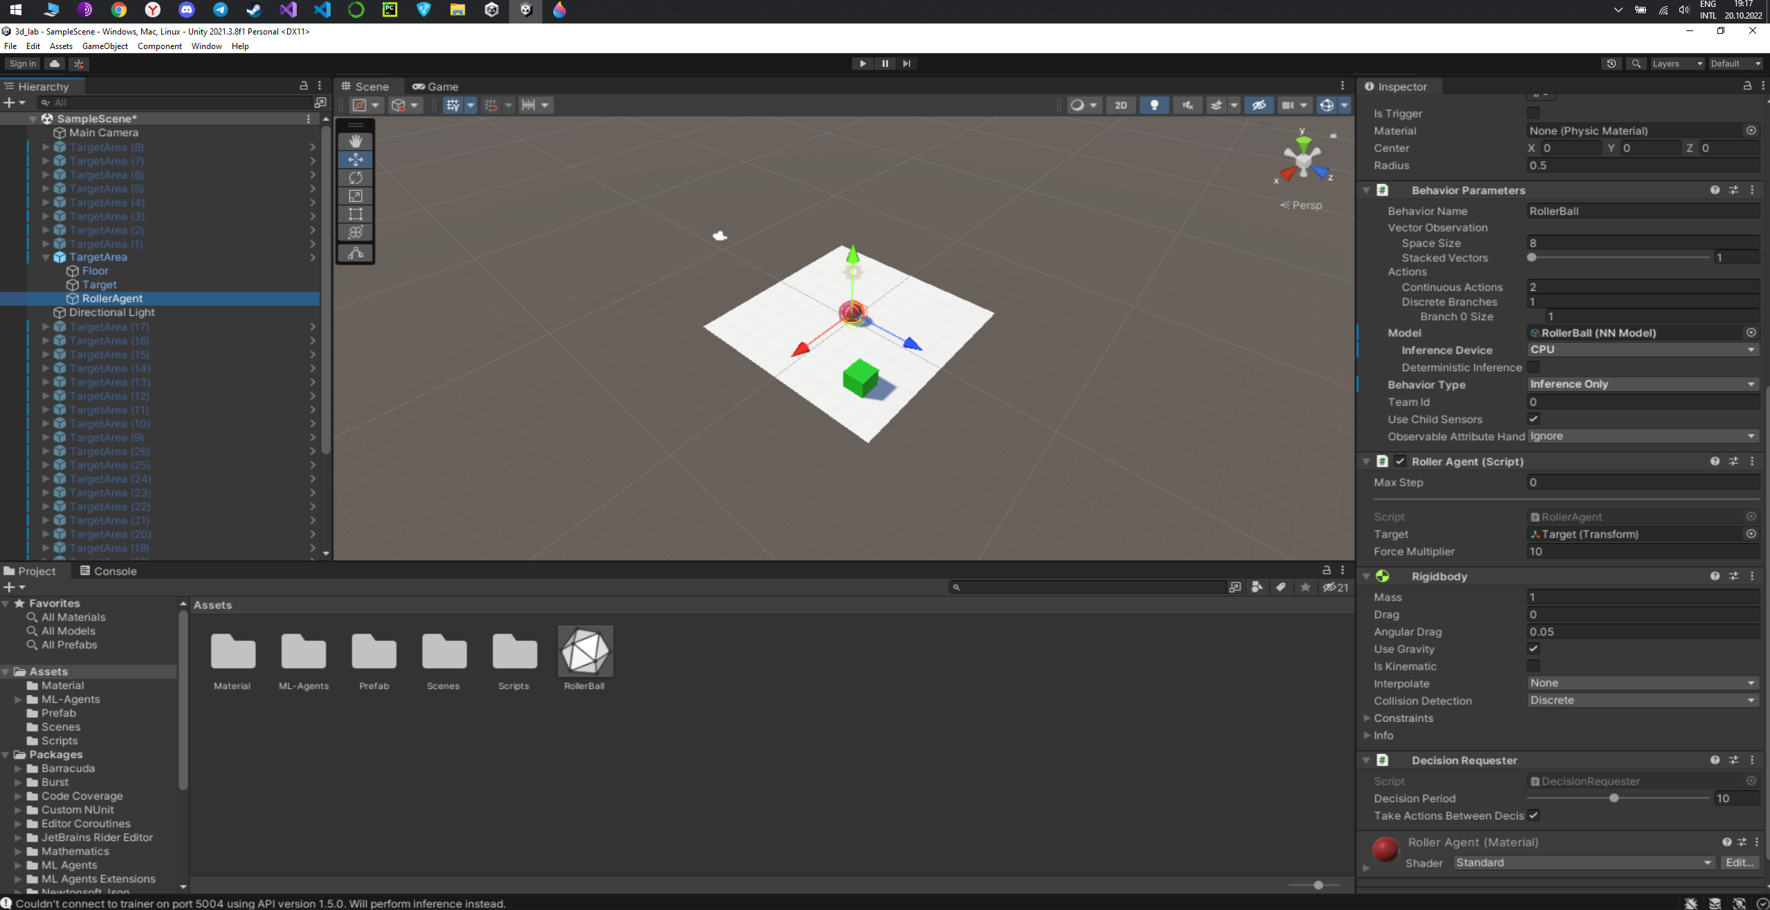The width and height of the screenshot is (1770, 910).
Task: Select the RollerBall asset thumbnail
Action: 584,650
